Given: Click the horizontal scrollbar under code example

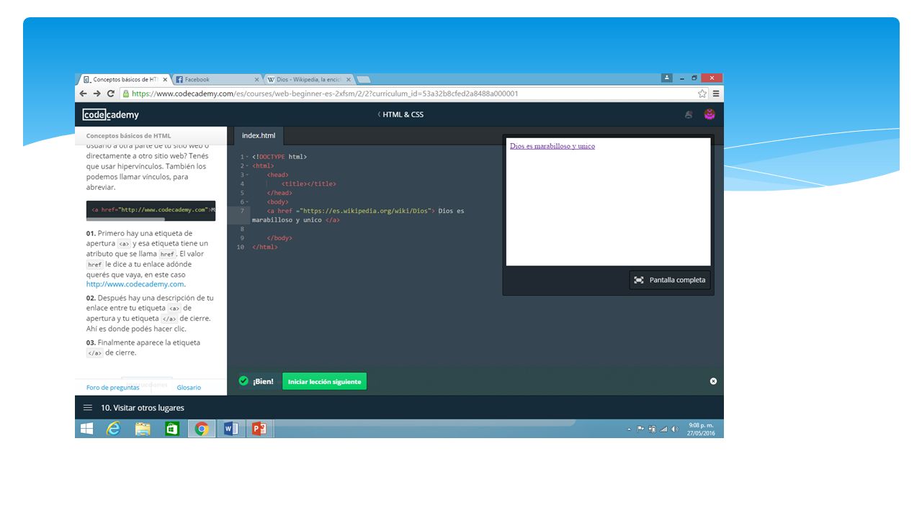Looking at the screenshot, I should click(125, 219).
